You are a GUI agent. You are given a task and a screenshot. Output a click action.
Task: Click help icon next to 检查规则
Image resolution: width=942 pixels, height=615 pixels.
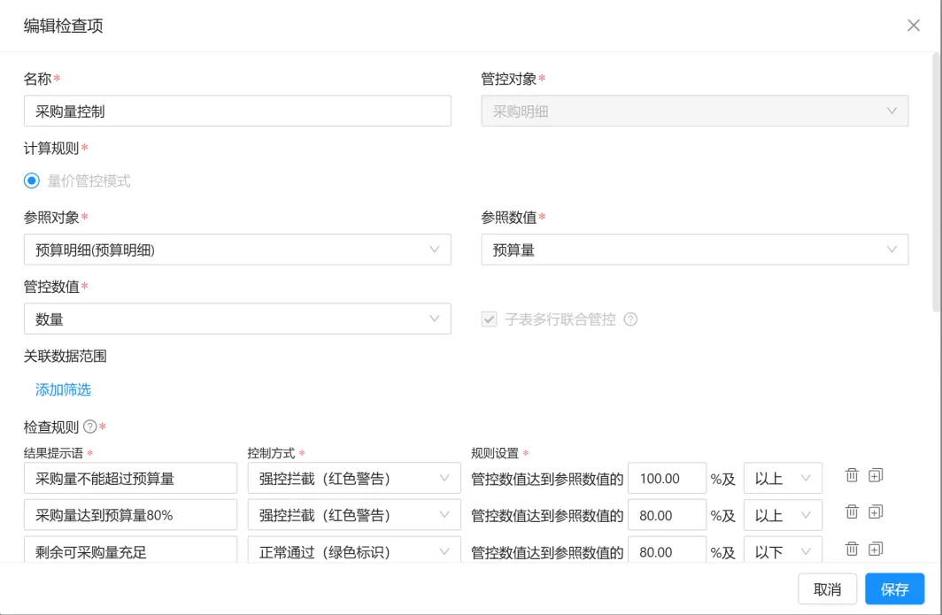[x=89, y=427]
